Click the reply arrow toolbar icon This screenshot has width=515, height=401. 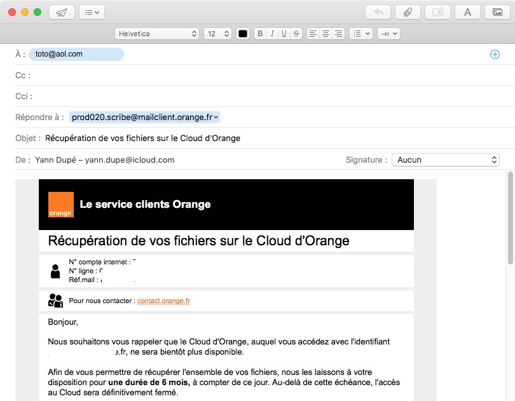coord(378,12)
